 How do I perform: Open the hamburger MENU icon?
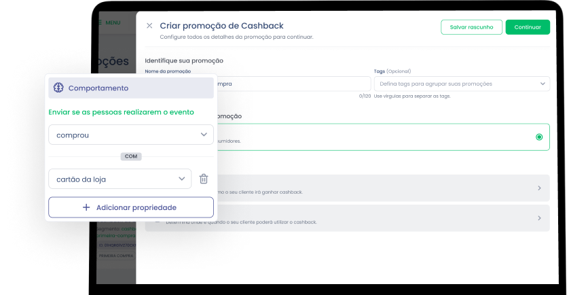pos(100,22)
